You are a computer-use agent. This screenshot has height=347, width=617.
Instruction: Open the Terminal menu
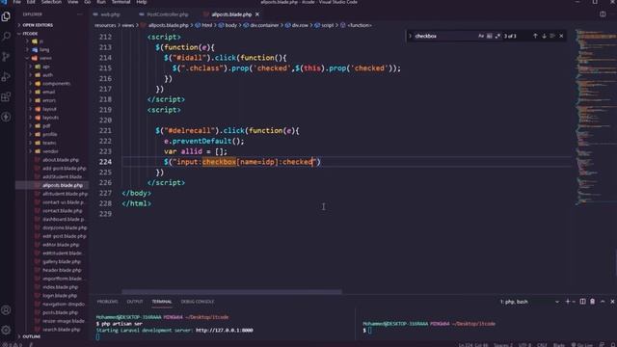(121, 2)
